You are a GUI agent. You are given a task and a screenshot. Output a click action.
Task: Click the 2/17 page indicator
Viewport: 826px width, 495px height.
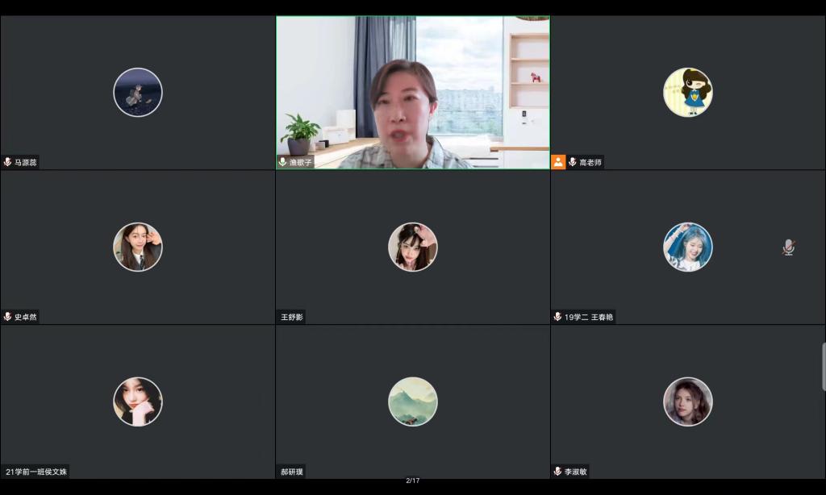pyautogui.click(x=412, y=480)
